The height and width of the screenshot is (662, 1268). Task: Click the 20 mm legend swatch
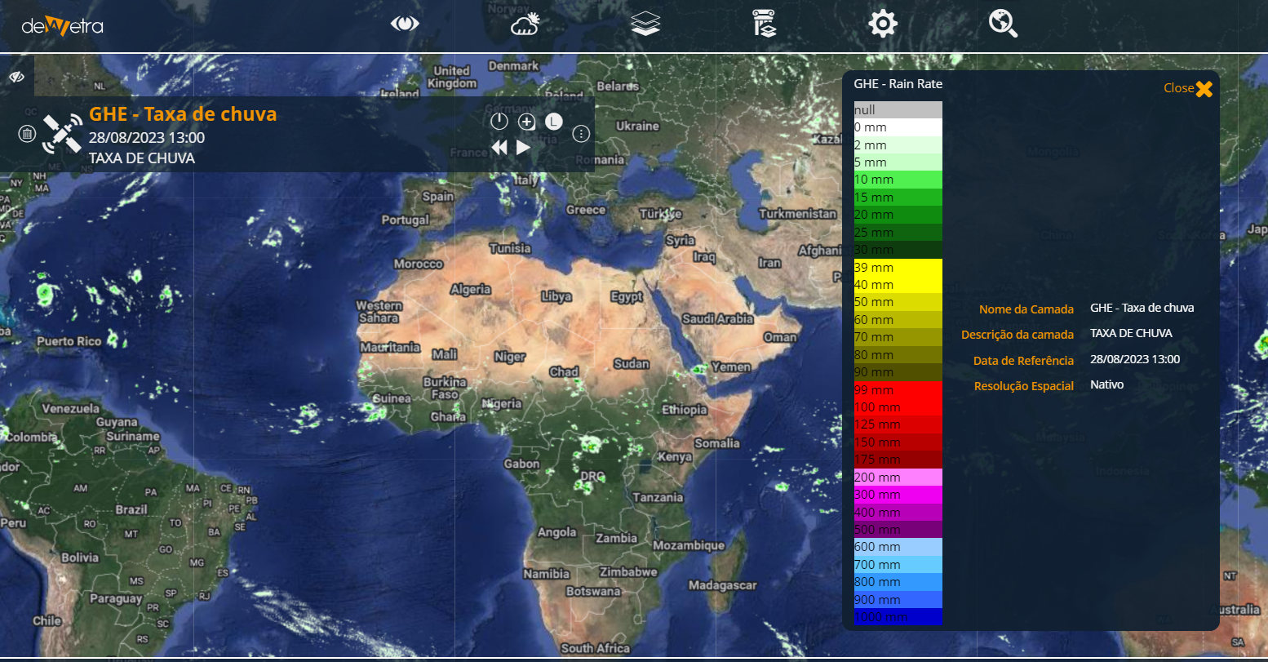[898, 215]
